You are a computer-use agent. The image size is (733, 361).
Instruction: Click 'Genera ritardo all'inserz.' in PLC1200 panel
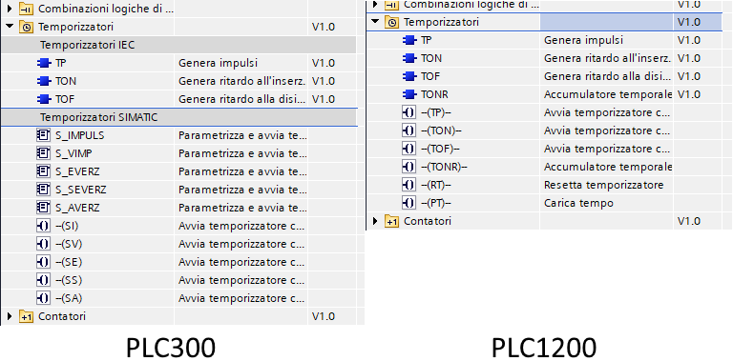click(x=608, y=58)
